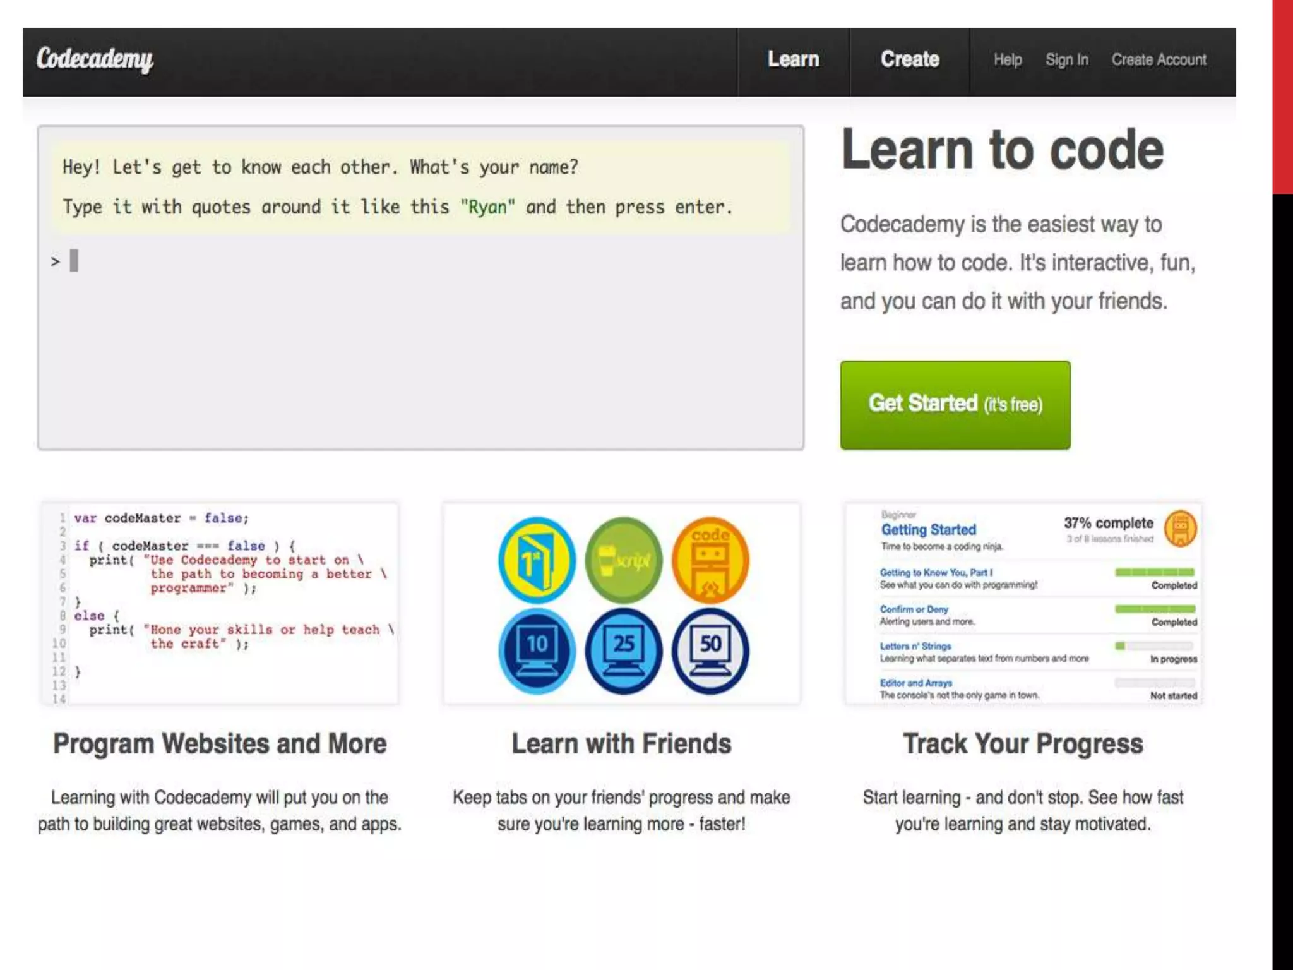Click the gray '50' computer badge
Viewport: 1293px width, 970px height.
(710, 651)
